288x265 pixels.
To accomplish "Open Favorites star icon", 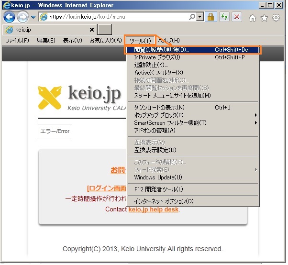I will click(264, 18).
